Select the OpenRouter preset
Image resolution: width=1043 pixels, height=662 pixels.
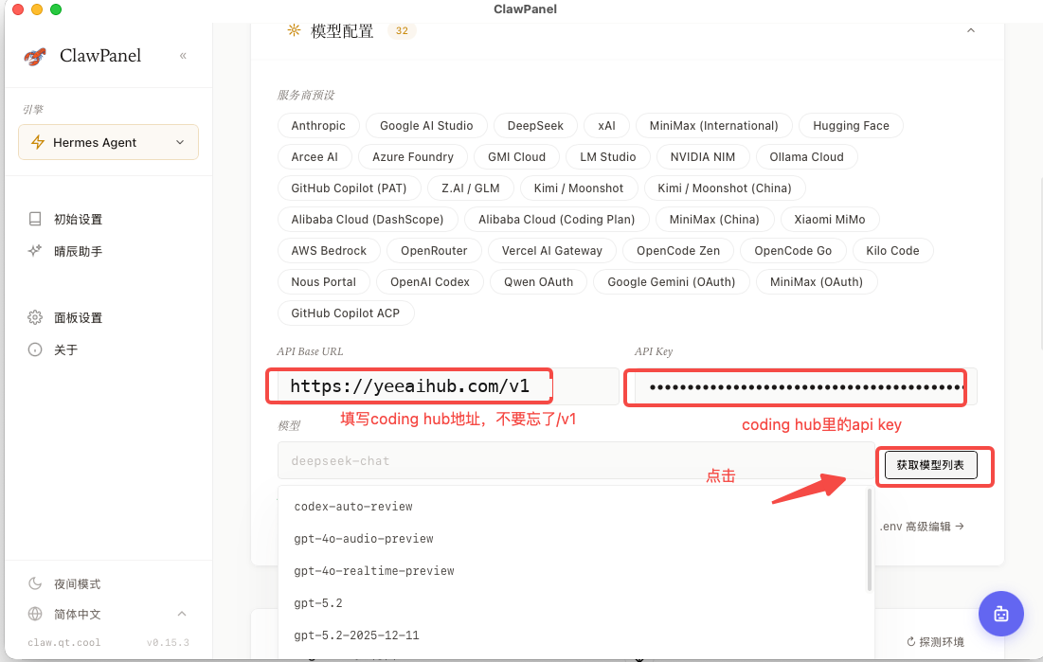pos(435,251)
